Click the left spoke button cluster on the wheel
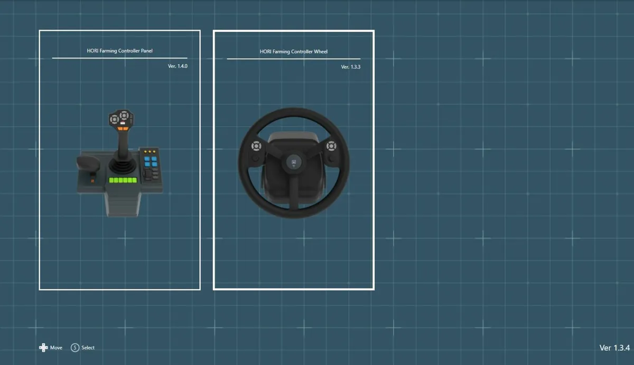 pyautogui.click(x=256, y=145)
